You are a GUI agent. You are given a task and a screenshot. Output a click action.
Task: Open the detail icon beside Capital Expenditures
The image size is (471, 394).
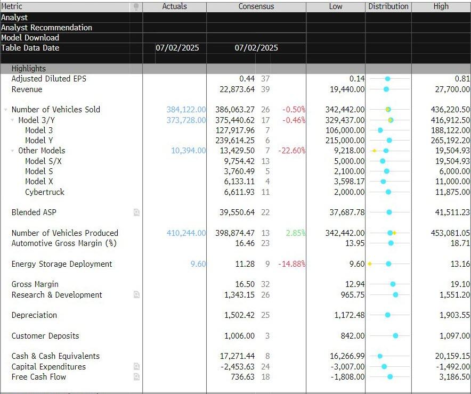coord(136,366)
